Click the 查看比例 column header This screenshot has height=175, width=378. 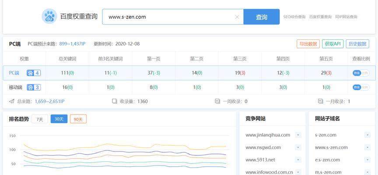(x=361, y=59)
